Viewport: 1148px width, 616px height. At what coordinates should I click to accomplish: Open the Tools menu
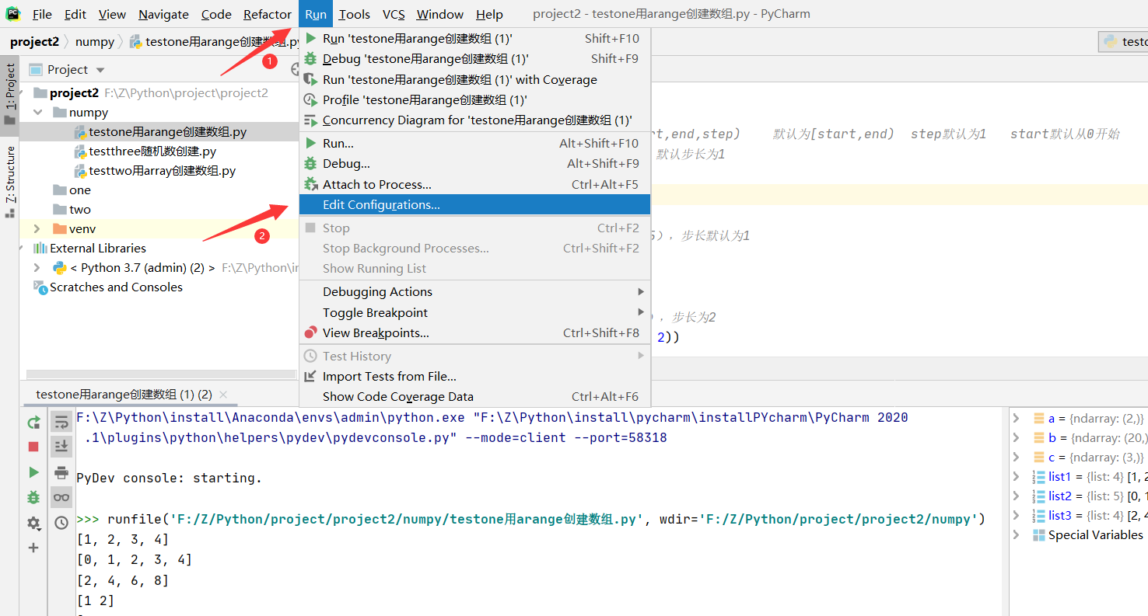355,14
